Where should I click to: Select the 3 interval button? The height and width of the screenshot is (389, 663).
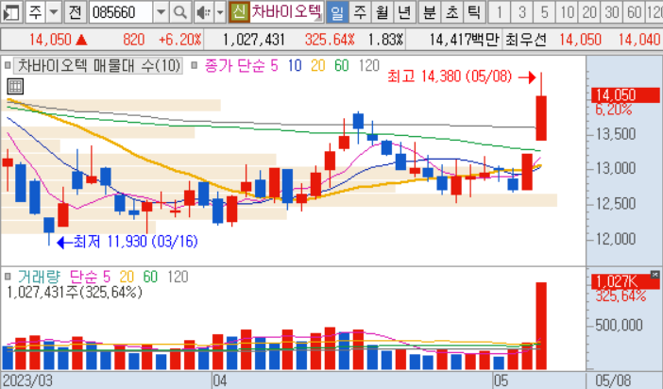click(521, 12)
